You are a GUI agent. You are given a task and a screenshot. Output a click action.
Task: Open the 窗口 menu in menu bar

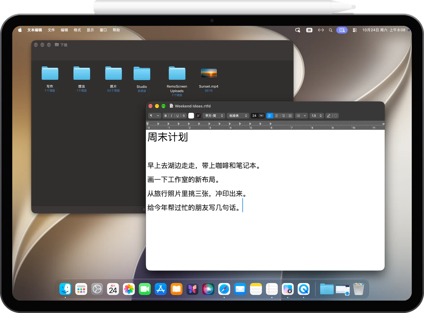coord(103,30)
